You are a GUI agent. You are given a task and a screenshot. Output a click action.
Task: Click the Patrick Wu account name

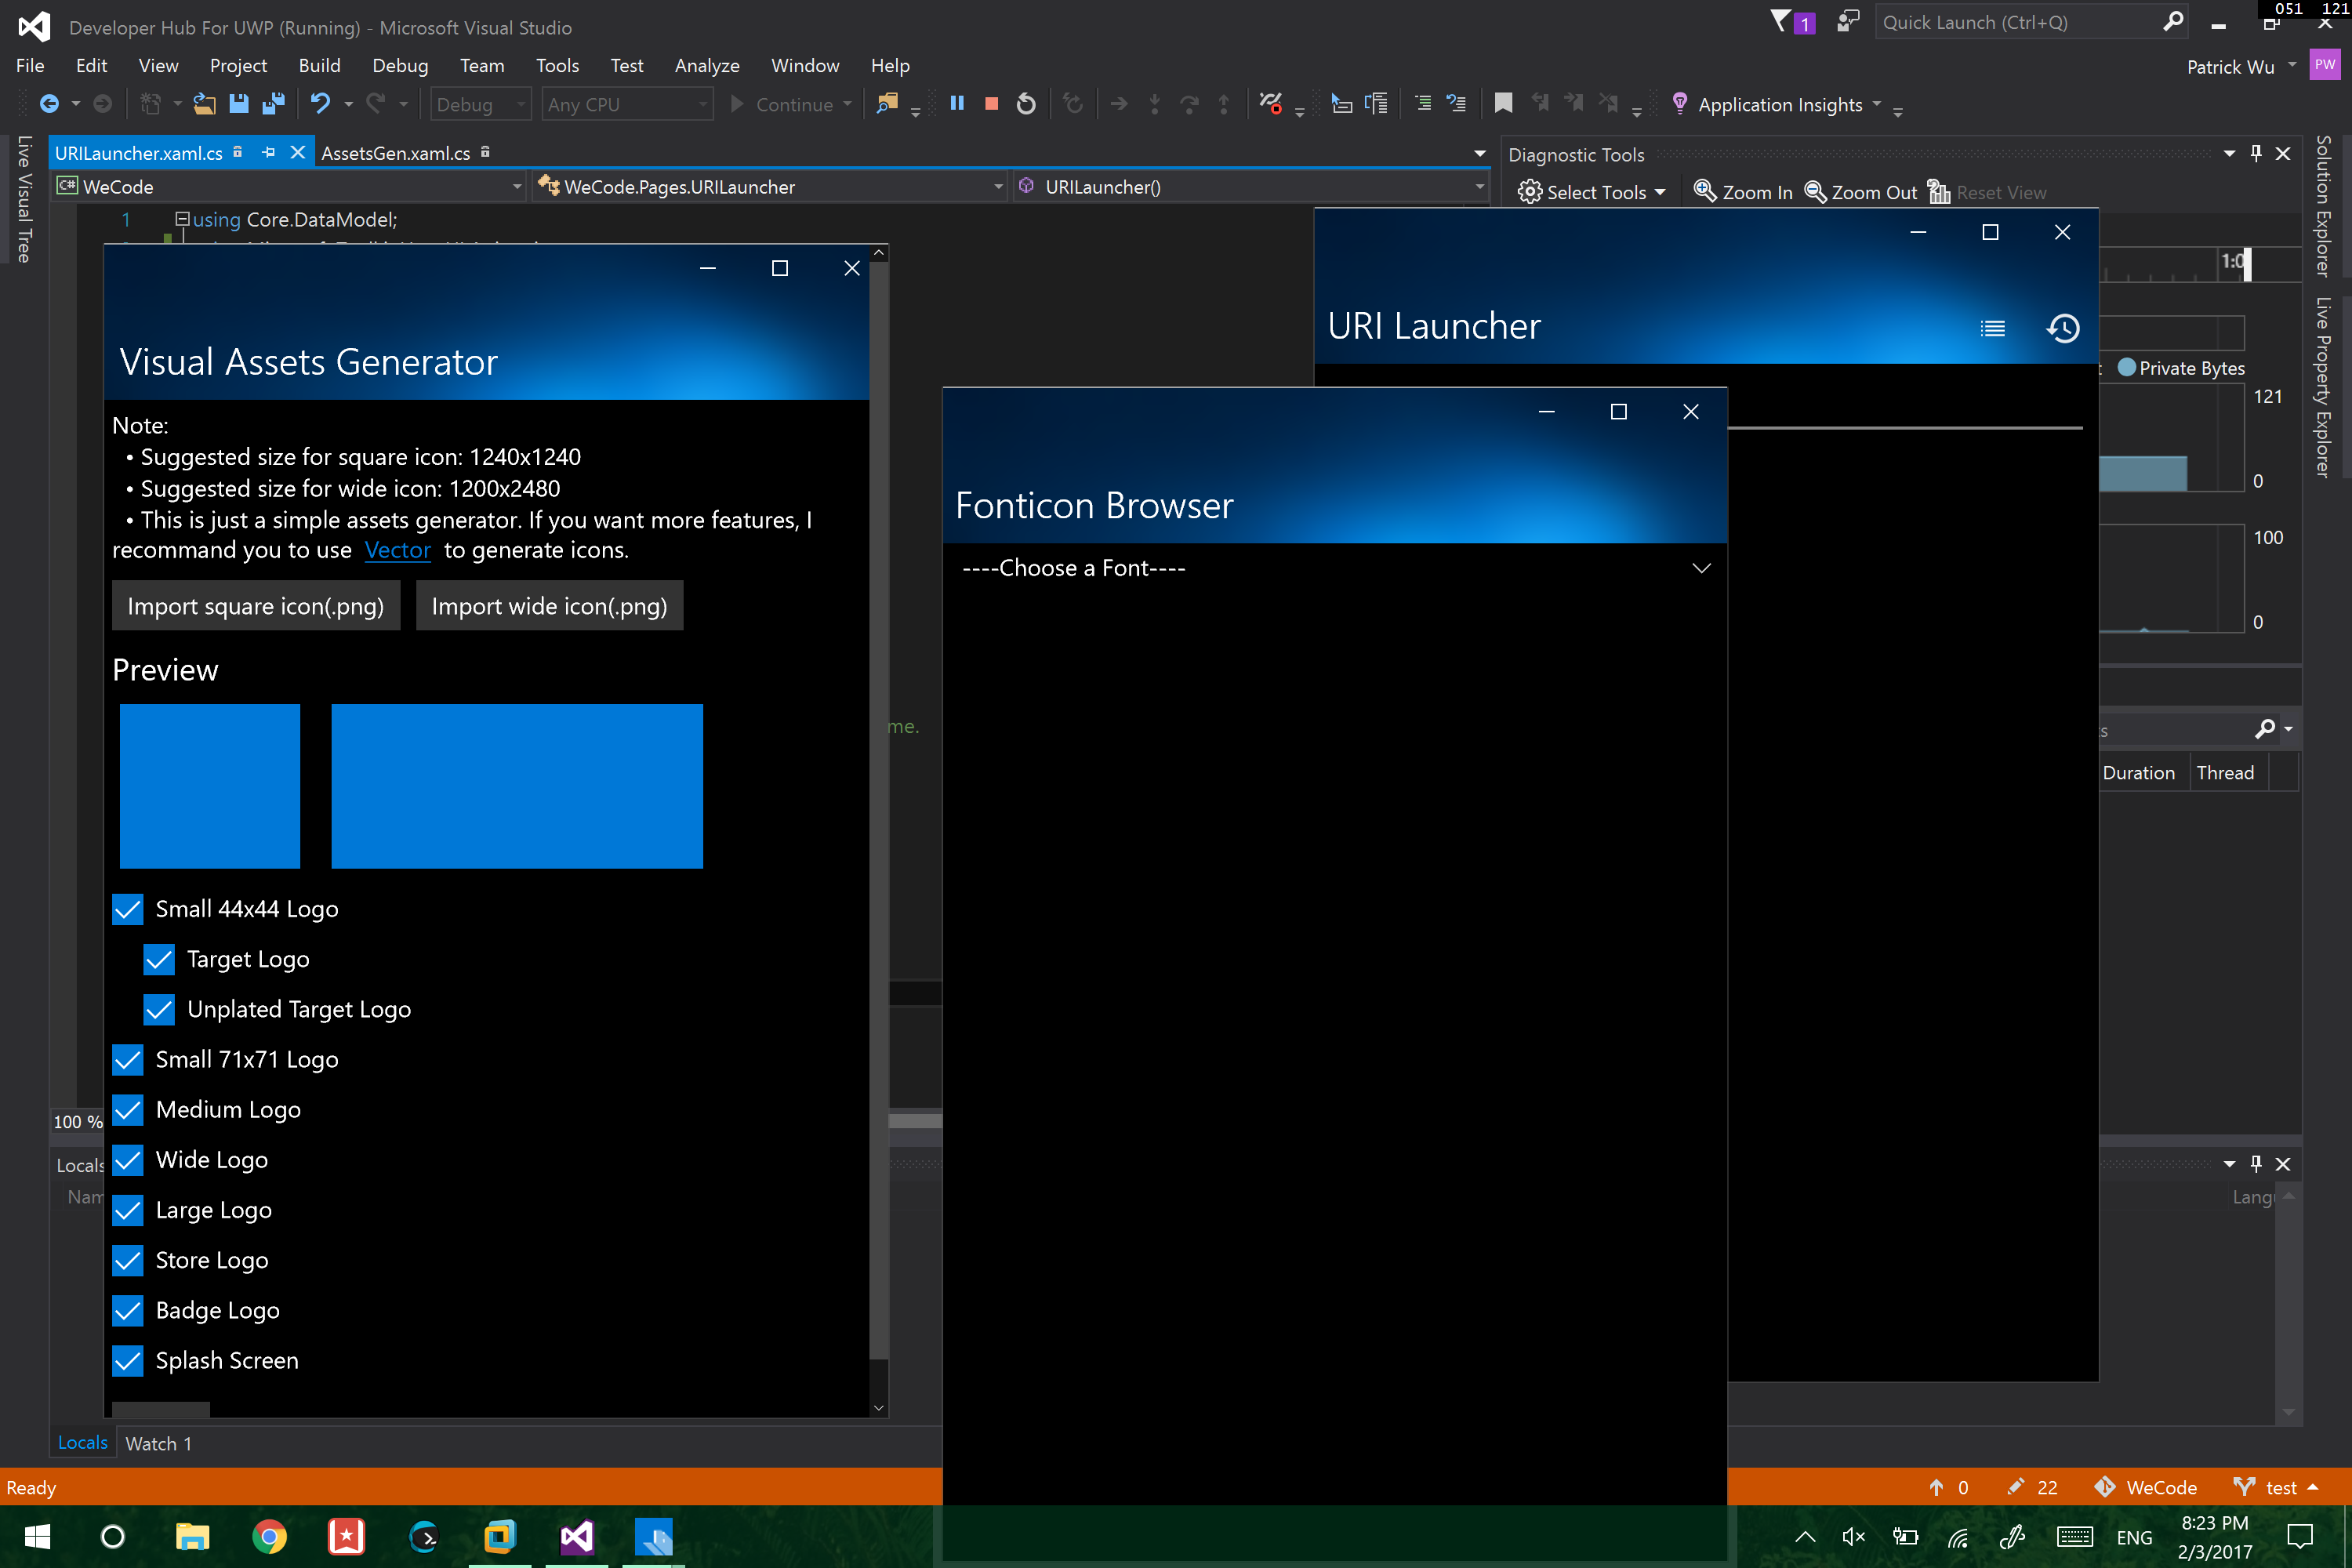[x=2230, y=67]
